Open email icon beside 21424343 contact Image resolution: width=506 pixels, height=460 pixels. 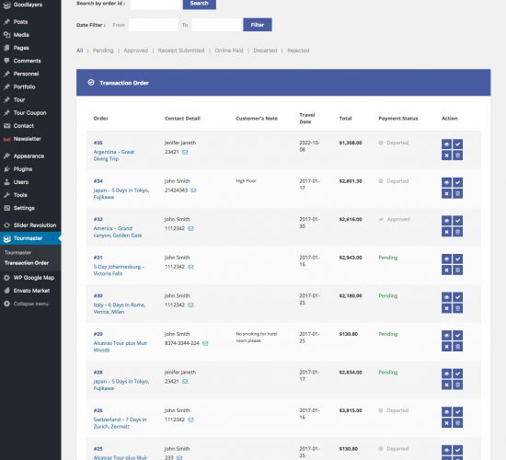[x=193, y=190]
